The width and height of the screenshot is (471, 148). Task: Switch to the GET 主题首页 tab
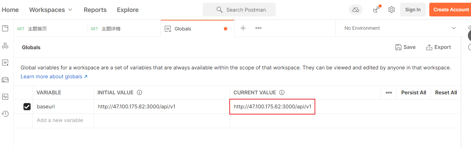tap(50, 29)
